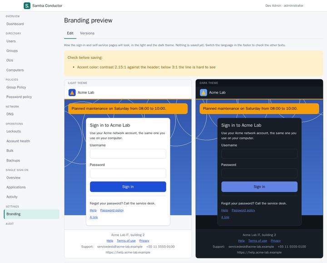
Task: Open the Computers section
Action: (15, 70)
